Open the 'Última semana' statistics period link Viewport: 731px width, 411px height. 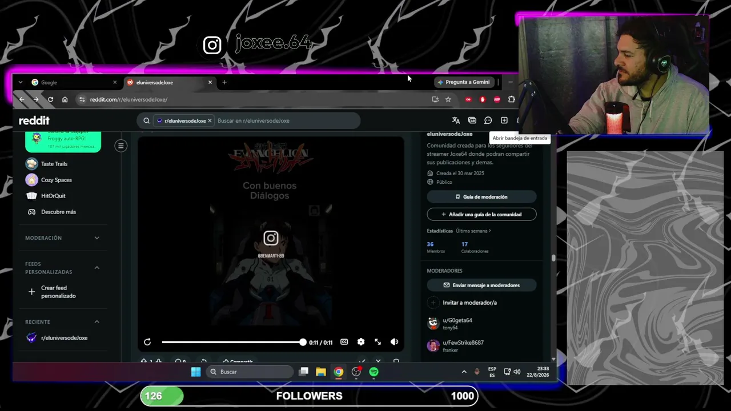(473, 231)
